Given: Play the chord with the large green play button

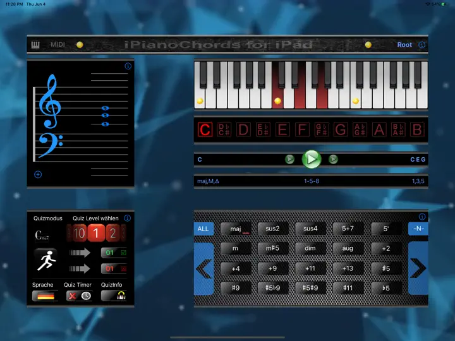Looking at the screenshot, I should (312, 159).
